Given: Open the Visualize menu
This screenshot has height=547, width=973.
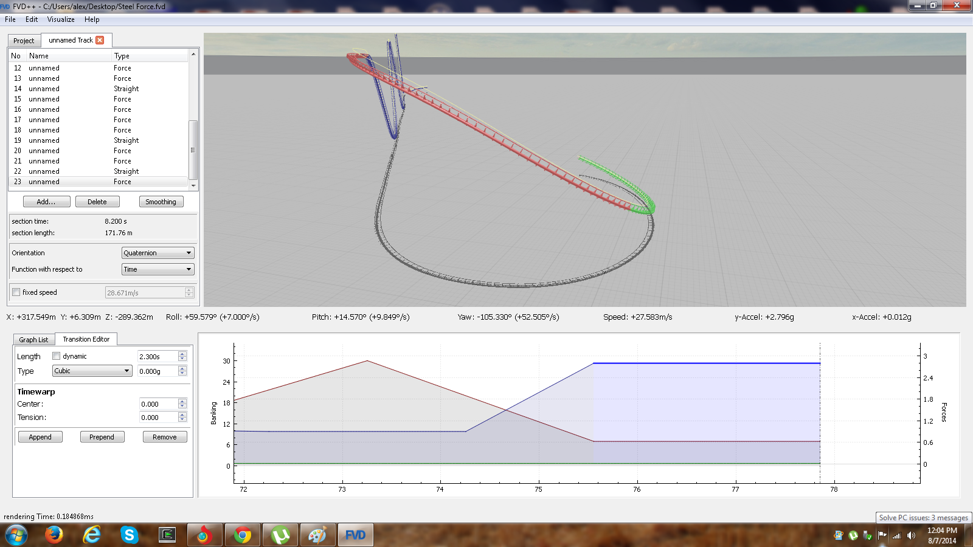Looking at the screenshot, I should pyautogui.click(x=61, y=19).
